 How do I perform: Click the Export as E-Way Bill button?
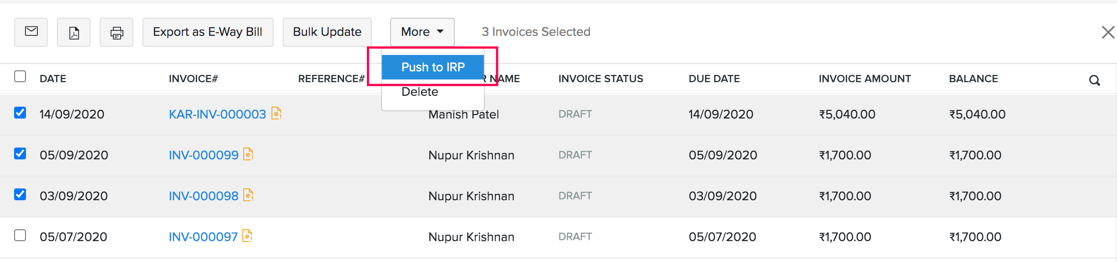tap(208, 32)
